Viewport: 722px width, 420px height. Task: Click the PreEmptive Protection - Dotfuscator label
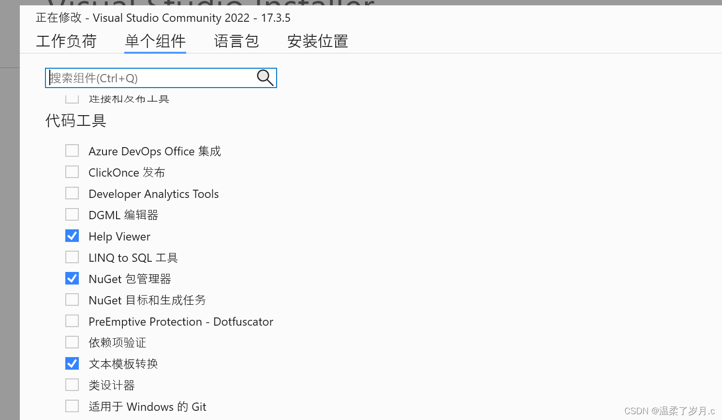pyautogui.click(x=181, y=322)
